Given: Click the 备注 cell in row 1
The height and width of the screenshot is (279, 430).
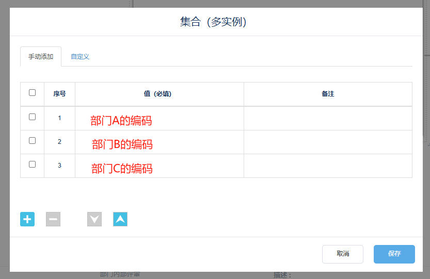Looking at the screenshot, I should tap(328, 119).
